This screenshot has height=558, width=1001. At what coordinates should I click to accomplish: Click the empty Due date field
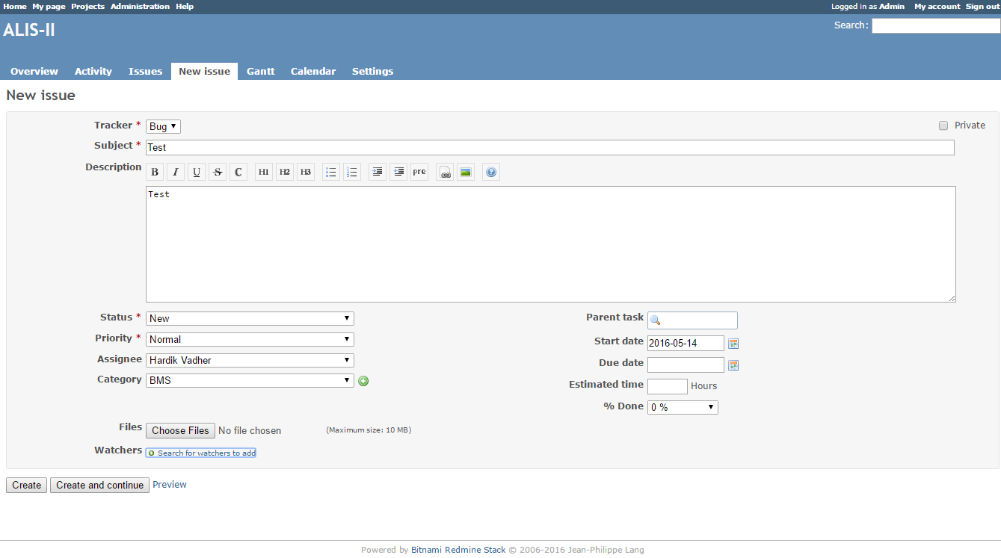click(x=686, y=365)
